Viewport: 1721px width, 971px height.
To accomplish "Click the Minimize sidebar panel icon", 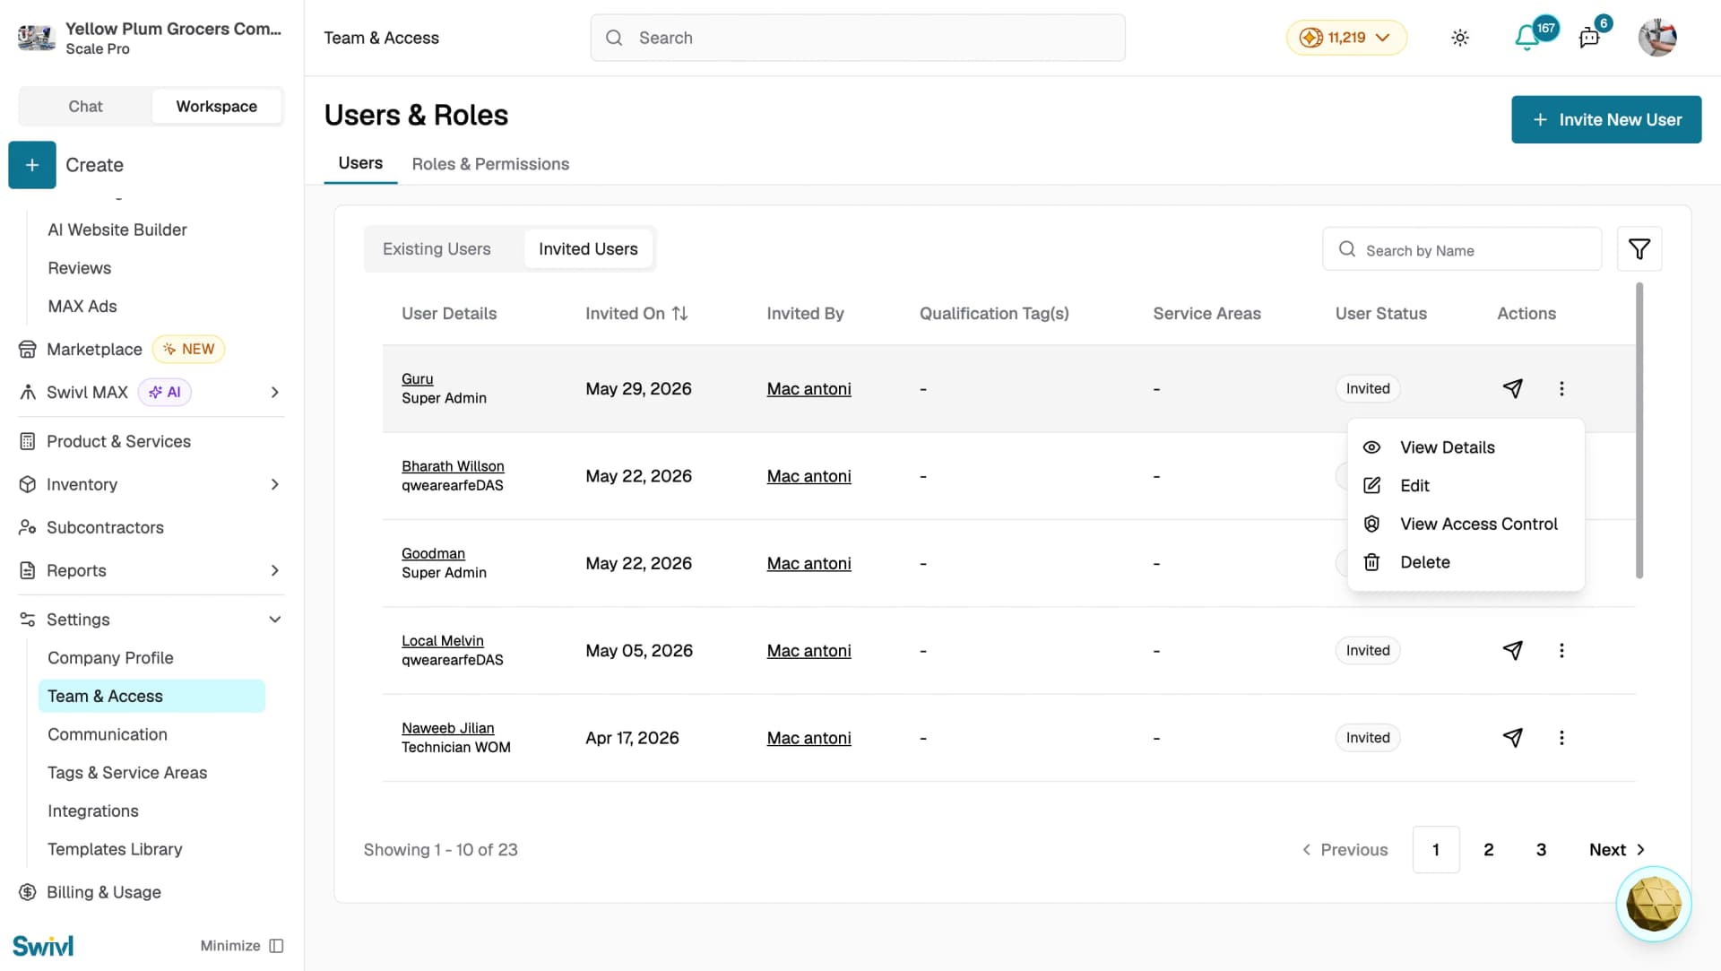I will tap(276, 946).
